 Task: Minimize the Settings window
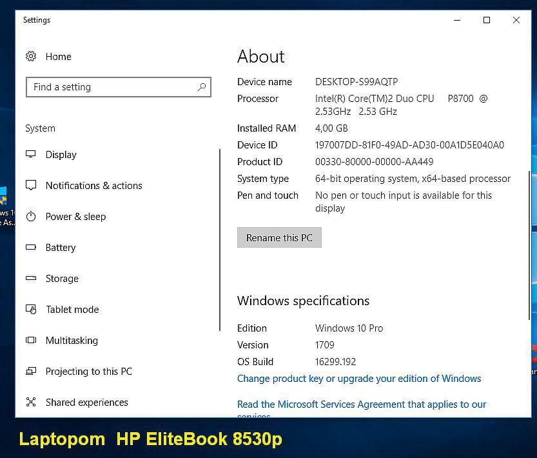457,20
